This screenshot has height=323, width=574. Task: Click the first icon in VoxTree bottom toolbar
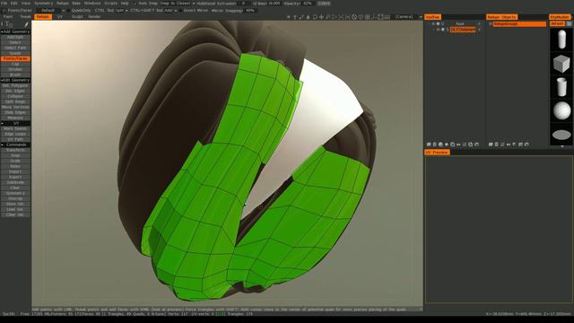click(429, 144)
